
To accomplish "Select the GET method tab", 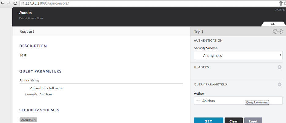I will point(273,24).
